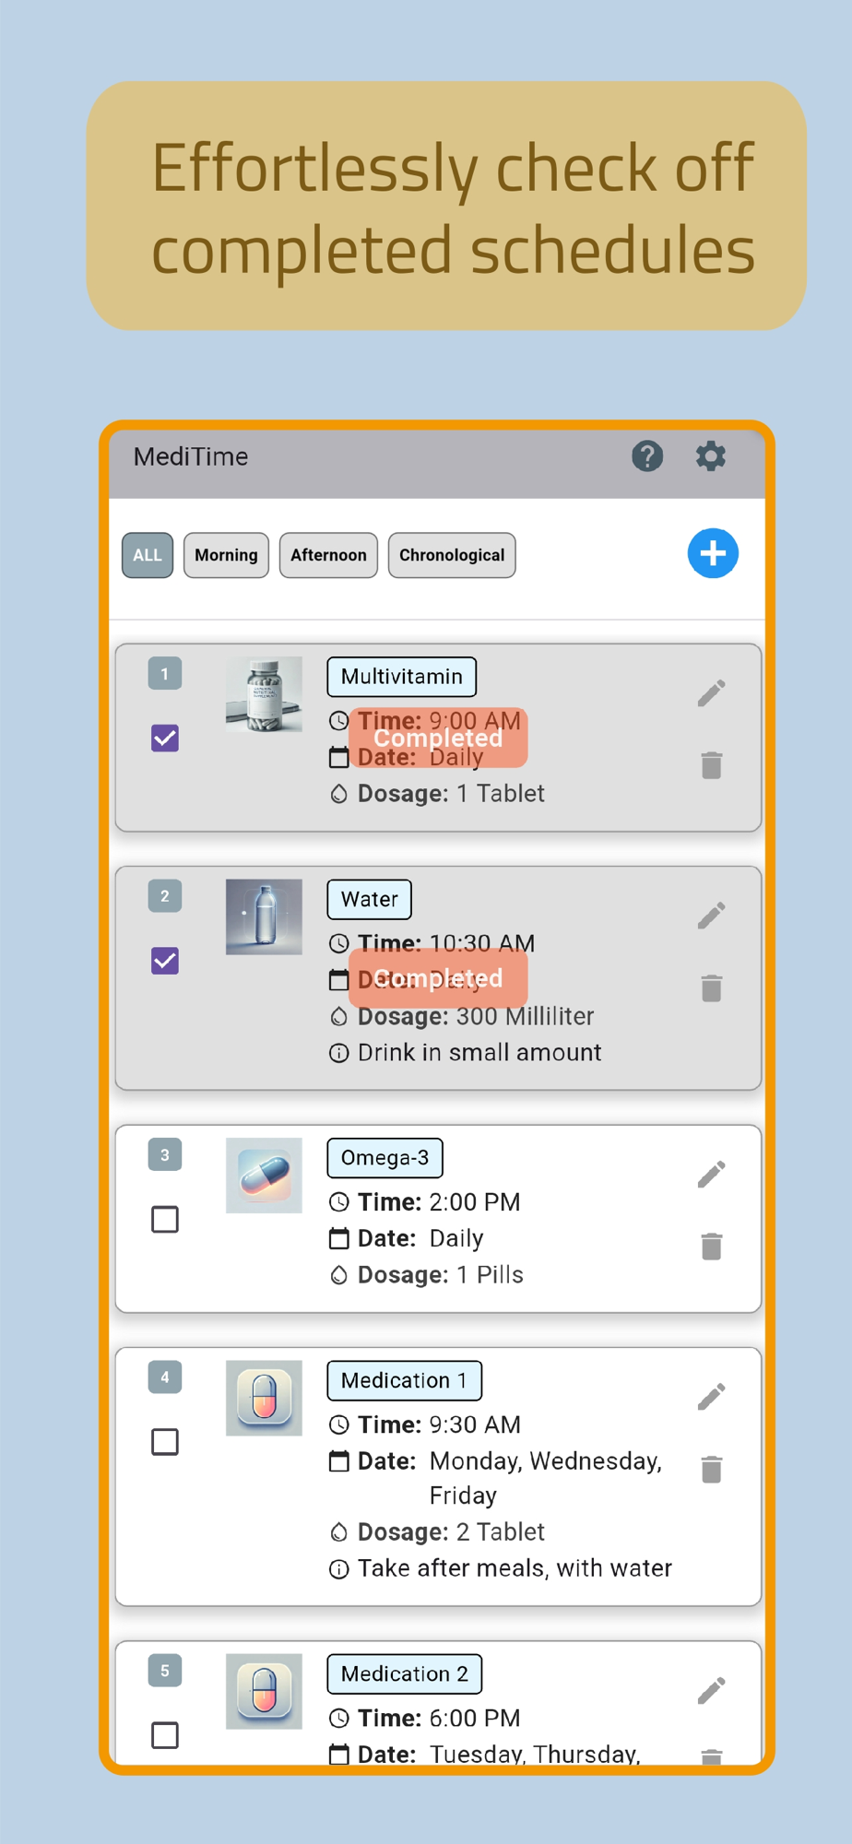Click the text 'Time: 2:00 PM'
This screenshot has width=852, height=1844.
tap(439, 1202)
